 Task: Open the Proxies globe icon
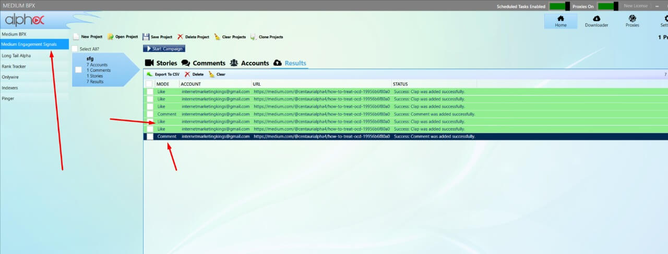coord(632,18)
